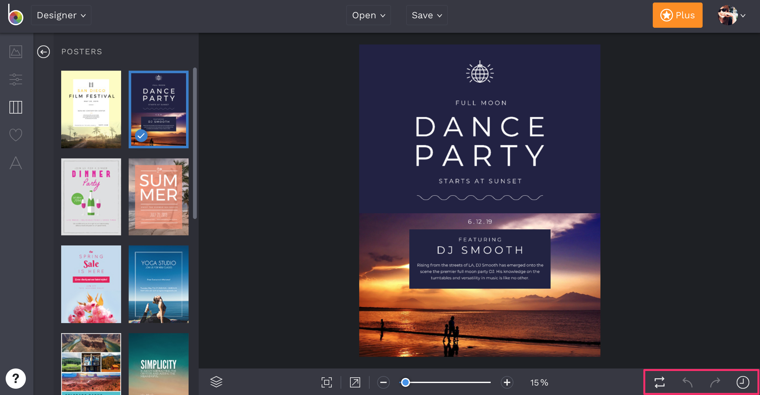Screen dimensions: 760x395
Task: Open the Graphics heart sidebar icon
Action: 16,135
